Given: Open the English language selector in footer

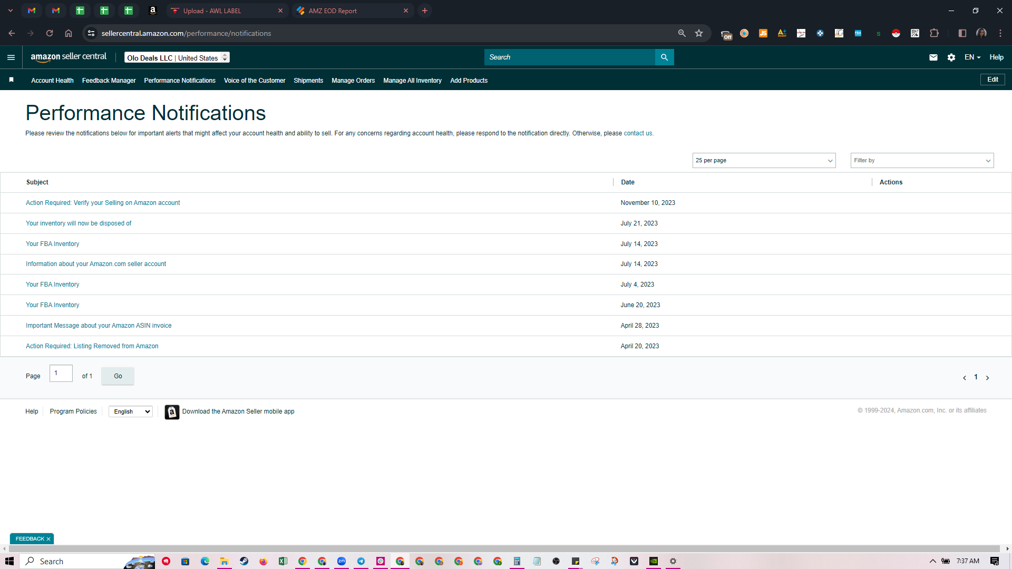Looking at the screenshot, I should 131,412.
